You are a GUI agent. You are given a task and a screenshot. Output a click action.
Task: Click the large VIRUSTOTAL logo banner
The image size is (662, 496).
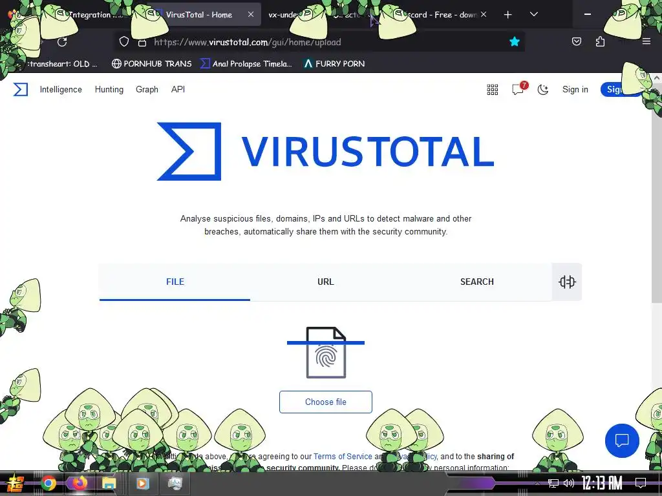(x=325, y=151)
